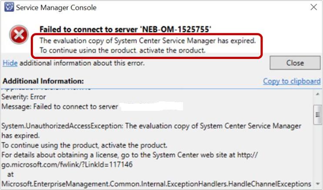Click the HandleChannelExceptions stack trace line

click(x=156, y=184)
